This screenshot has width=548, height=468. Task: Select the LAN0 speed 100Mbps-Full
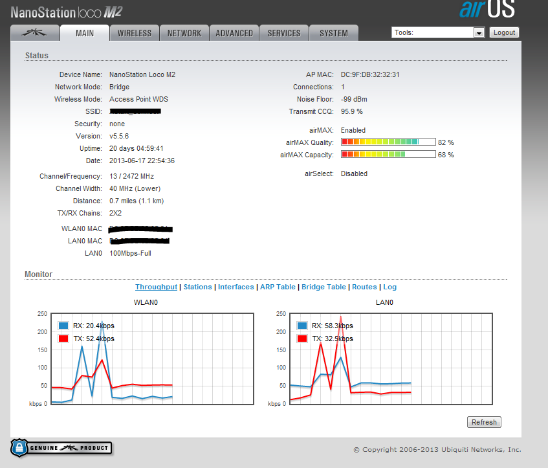130,253
